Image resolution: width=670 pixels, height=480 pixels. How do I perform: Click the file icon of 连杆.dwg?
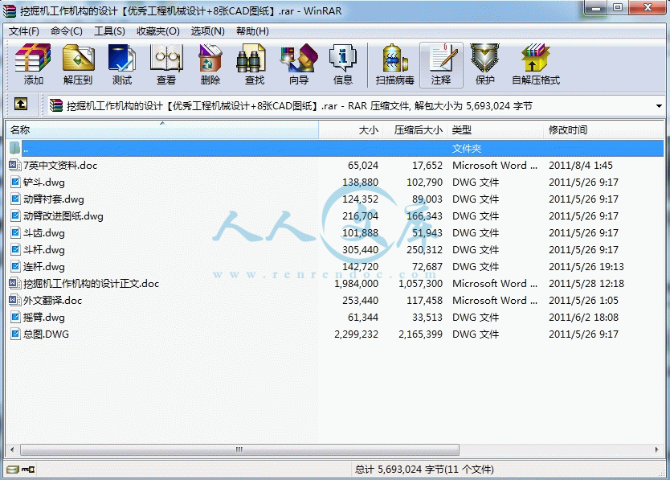point(15,266)
